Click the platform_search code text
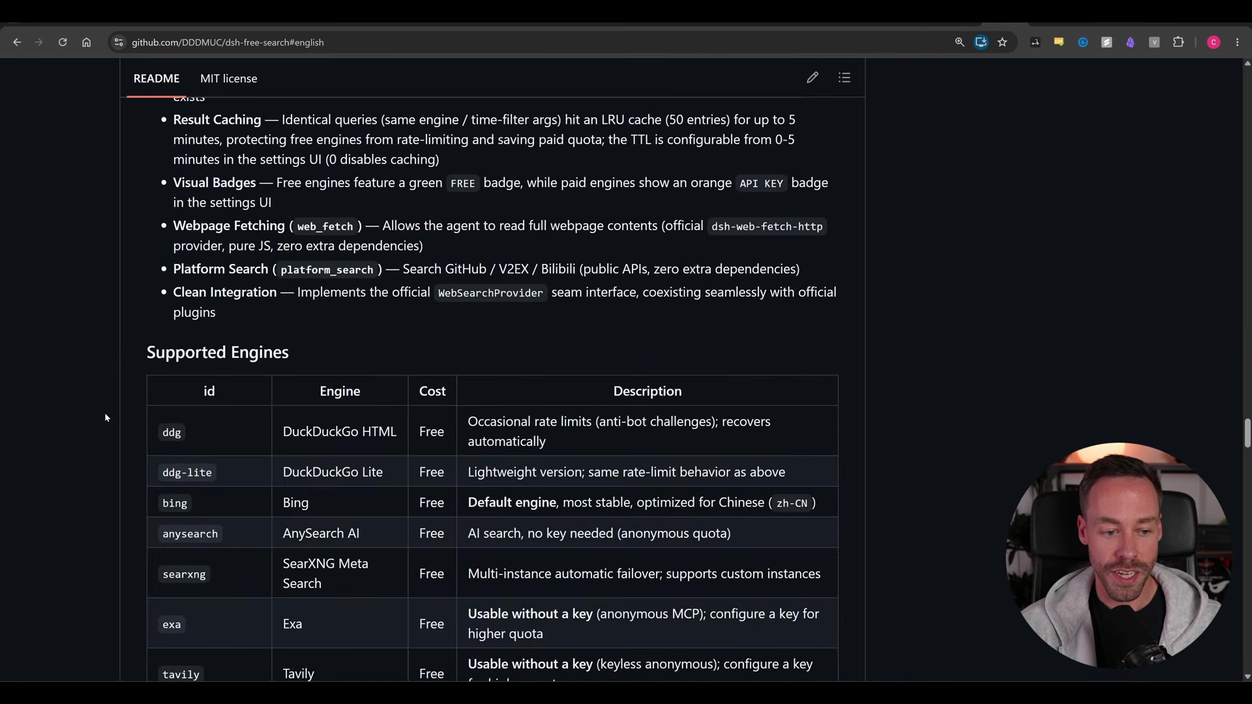Image resolution: width=1252 pixels, height=704 pixels. [x=327, y=269]
